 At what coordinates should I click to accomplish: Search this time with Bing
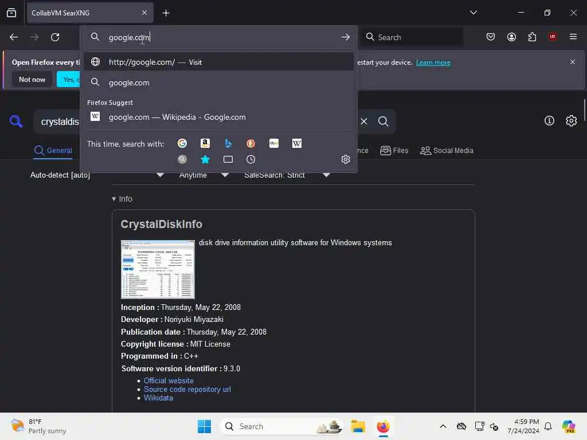click(228, 143)
